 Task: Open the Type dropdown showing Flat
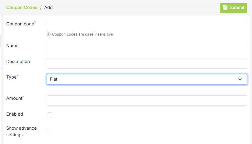click(x=143, y=79)
